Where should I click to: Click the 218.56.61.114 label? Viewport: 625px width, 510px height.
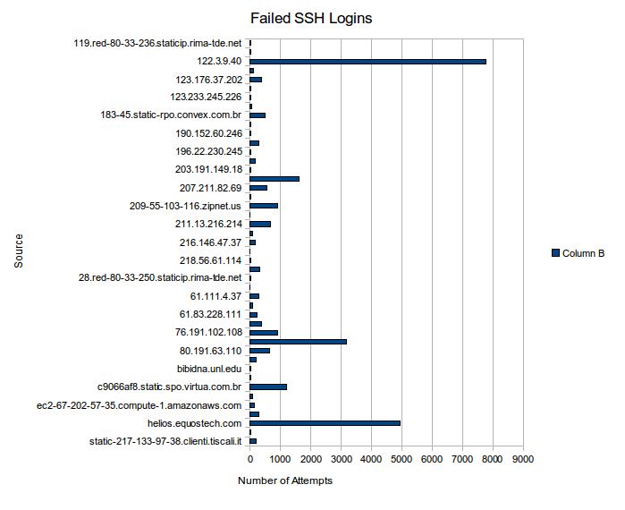210,260
